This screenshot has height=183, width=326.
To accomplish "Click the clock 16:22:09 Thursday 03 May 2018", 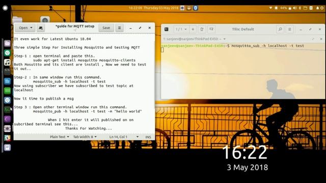I will click(x=153, y=8).
